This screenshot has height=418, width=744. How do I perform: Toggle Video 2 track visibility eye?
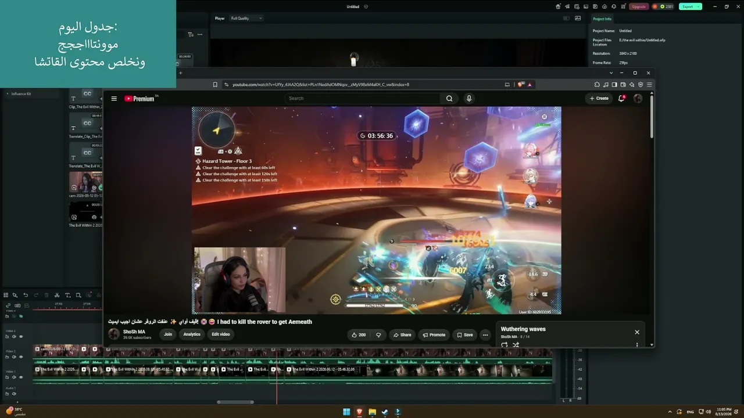pyautogui.click(x=21, y=357)
